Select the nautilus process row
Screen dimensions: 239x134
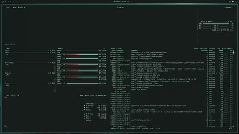(171, 57)
